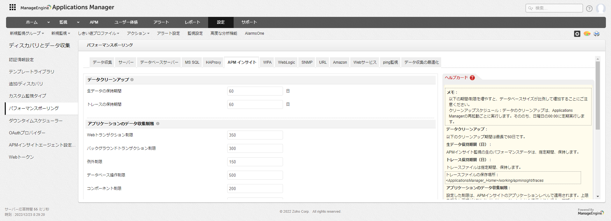
Task: Click the Webトランザクション制限 input field
Action: (x=255, y=135)
